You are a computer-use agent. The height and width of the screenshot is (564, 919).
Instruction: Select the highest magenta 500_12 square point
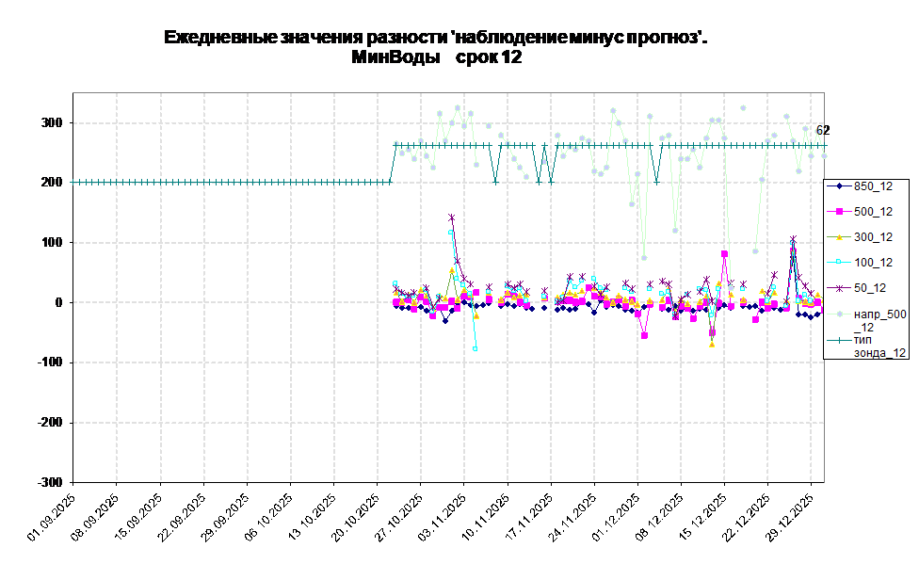(724, 254)
